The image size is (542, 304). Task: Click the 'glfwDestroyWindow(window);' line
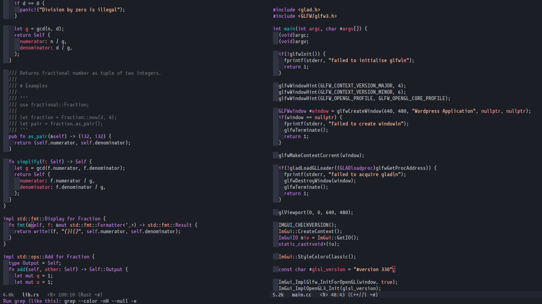(320, 181)
